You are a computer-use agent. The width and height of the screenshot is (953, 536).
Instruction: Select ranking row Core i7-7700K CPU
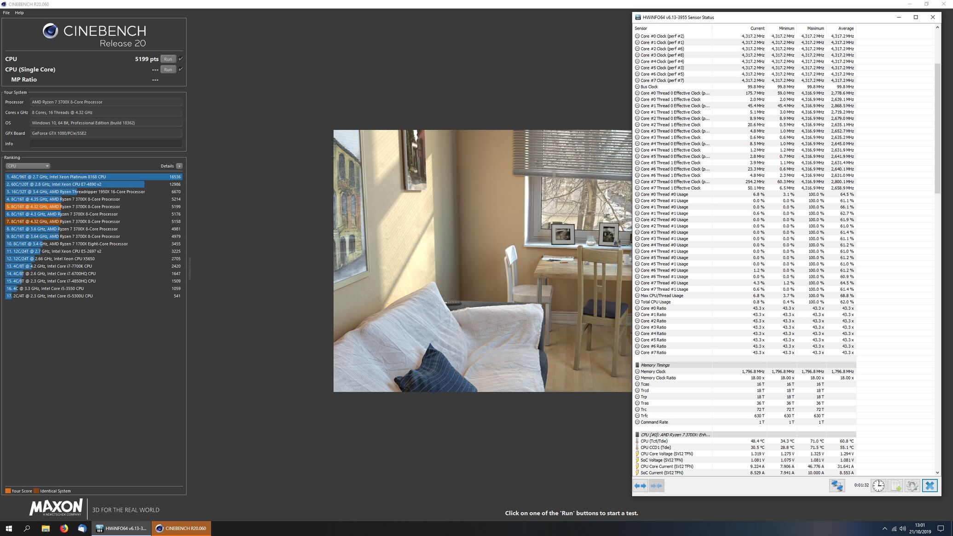coord(93,266)
